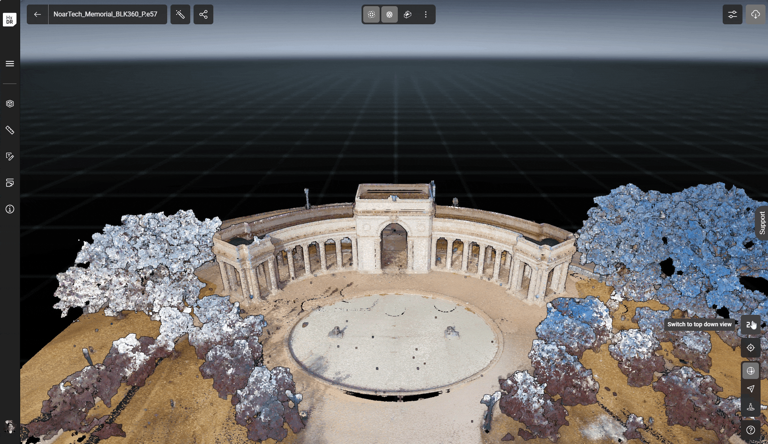Click the export layers icon in the sidebar

click(x=9, y=183)
